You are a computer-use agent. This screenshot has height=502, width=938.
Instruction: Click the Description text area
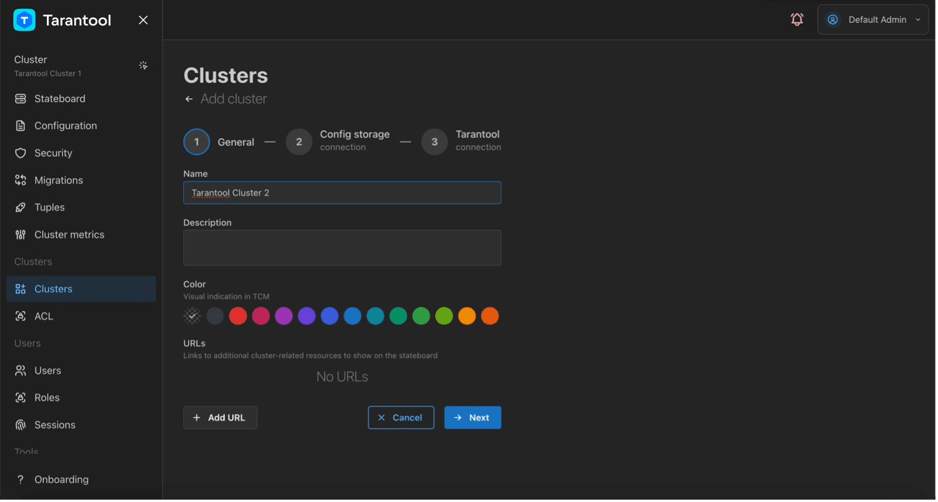342,248
